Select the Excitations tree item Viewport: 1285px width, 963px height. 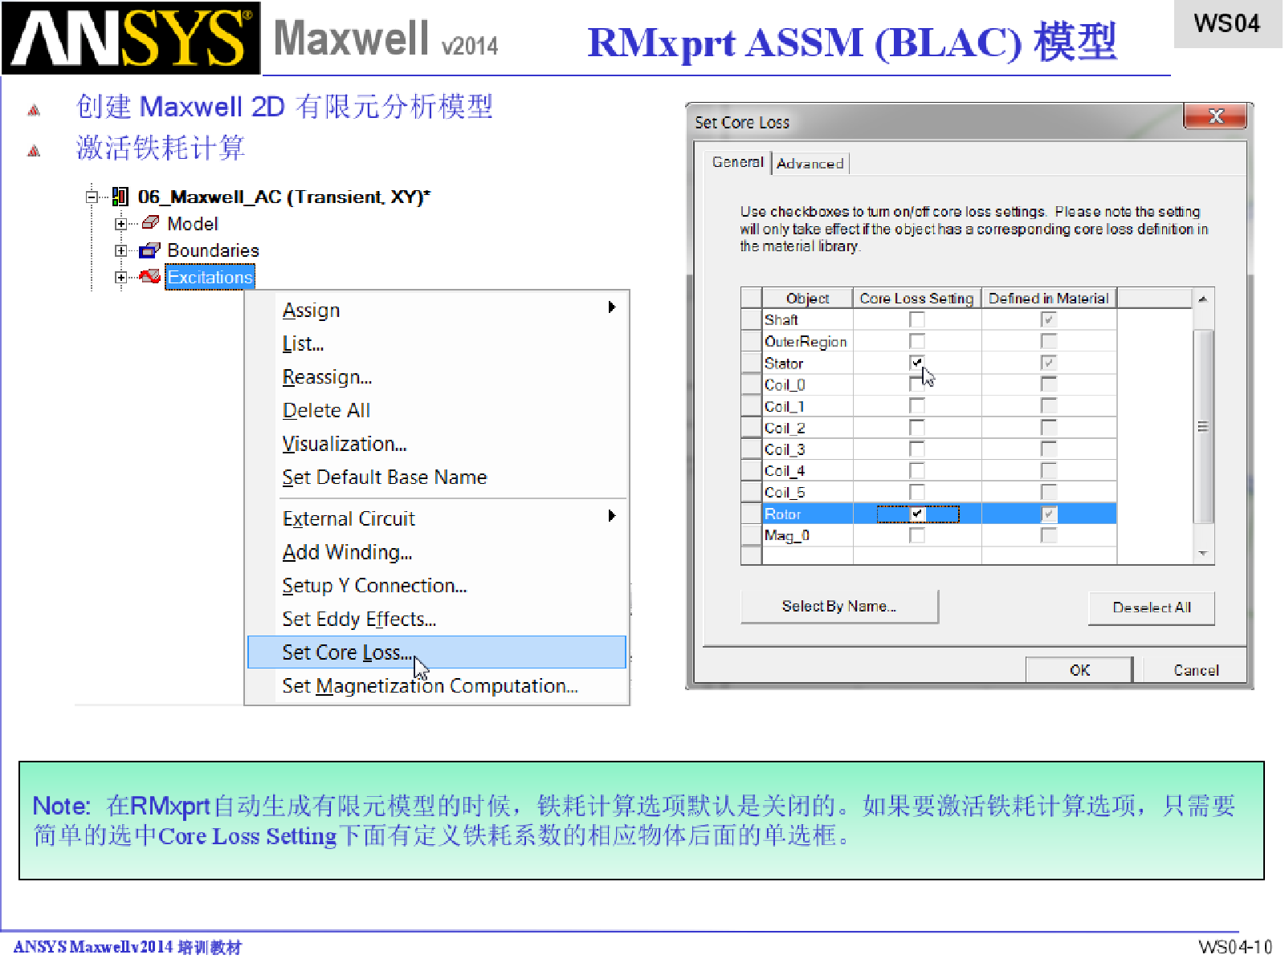point(210,277)
